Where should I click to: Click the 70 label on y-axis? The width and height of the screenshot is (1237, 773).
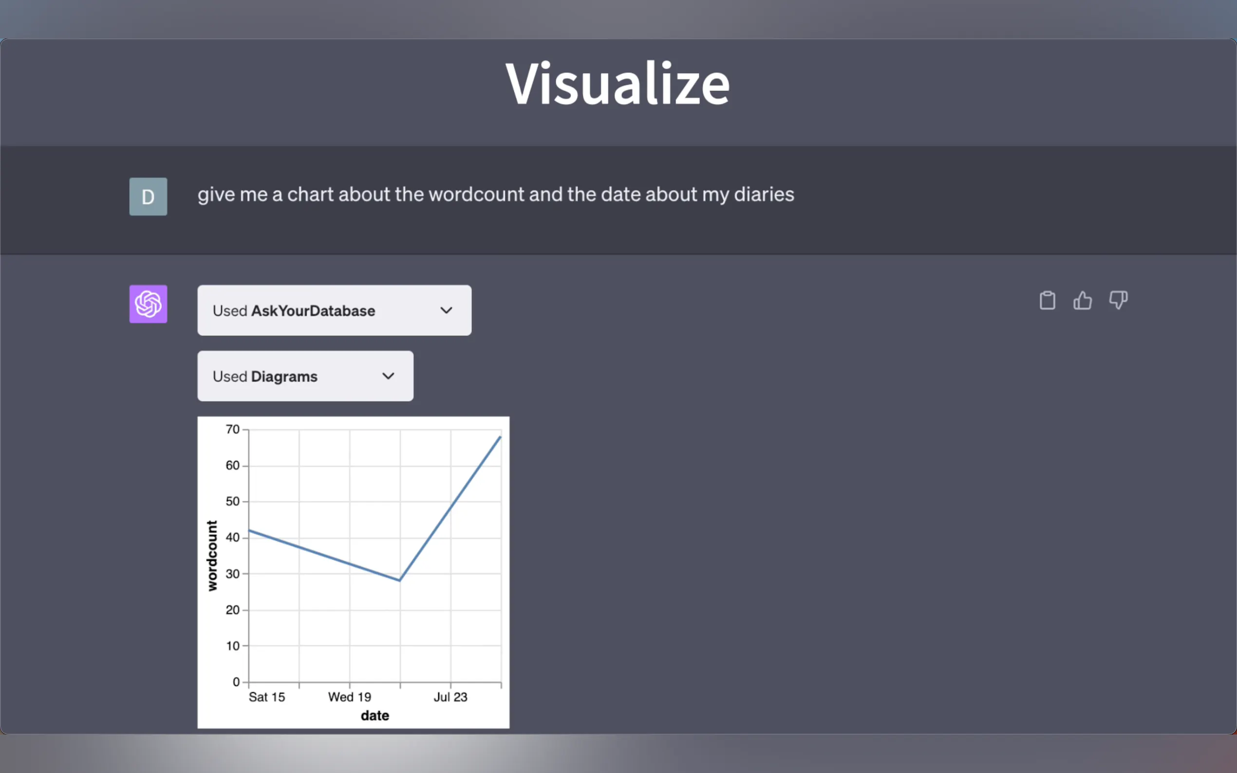coord(233,429)
